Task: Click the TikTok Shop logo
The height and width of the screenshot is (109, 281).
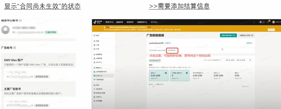Action: pyautogui.click(x=98, y=22)
